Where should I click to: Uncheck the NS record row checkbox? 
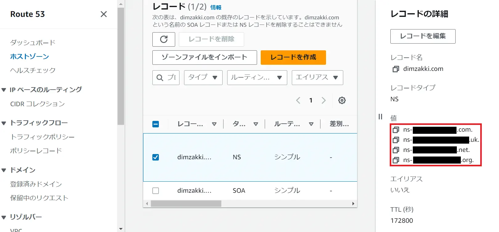click(x=156, y=157)
